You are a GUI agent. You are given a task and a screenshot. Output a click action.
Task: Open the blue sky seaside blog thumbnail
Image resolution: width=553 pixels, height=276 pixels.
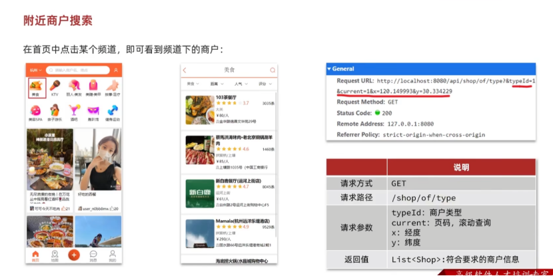(x=98, y=231)
